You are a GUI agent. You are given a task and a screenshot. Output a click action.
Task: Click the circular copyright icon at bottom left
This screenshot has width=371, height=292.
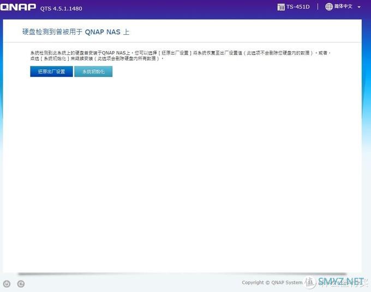coord(21,284)
